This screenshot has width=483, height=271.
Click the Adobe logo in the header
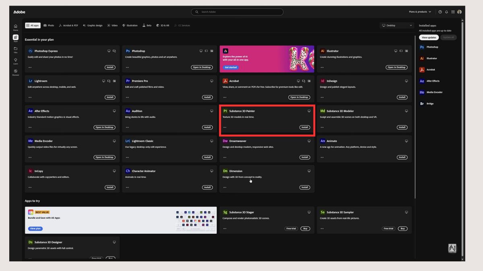tap(19, 12)
